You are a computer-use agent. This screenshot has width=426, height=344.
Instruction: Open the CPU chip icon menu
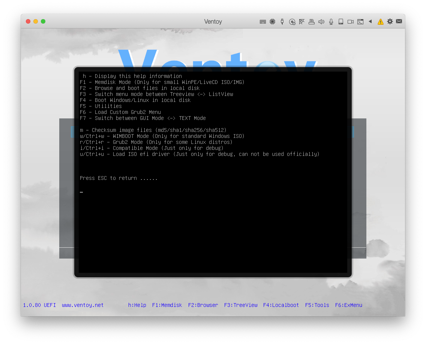pyautogui.click(x=273, y=22)
